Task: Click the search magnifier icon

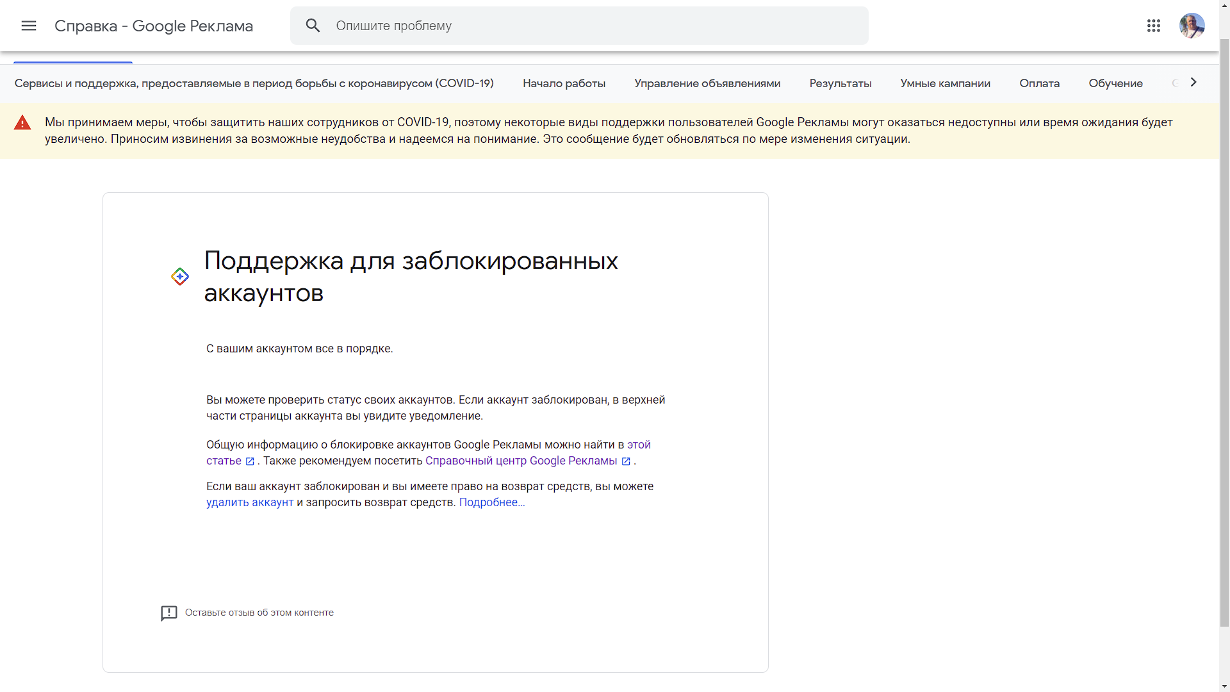Action: coord(313,26)
